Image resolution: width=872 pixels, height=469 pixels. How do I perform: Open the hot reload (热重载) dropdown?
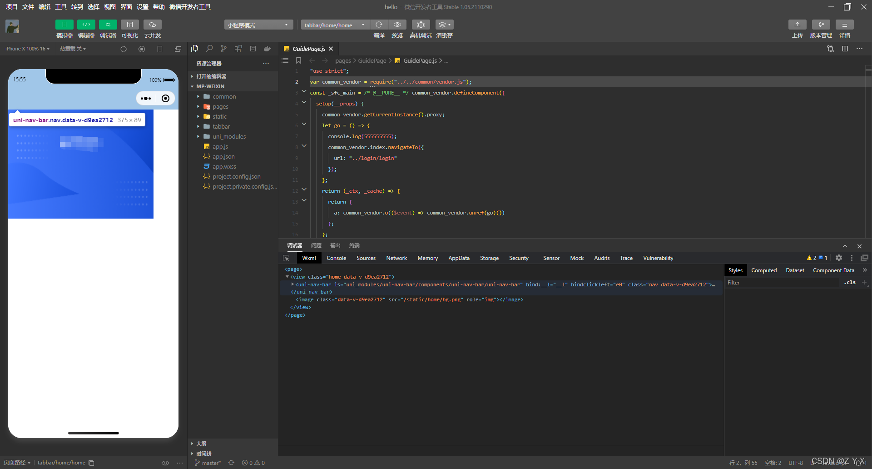point(73,49)
